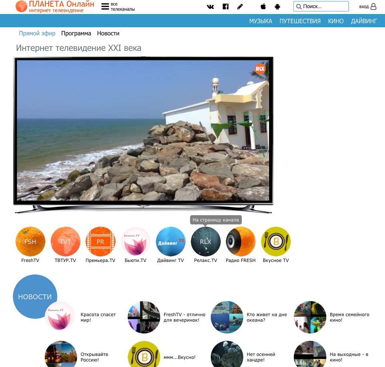
Task: Click the Бьюти.TV channel icon
Action: (x=135, y=242)
